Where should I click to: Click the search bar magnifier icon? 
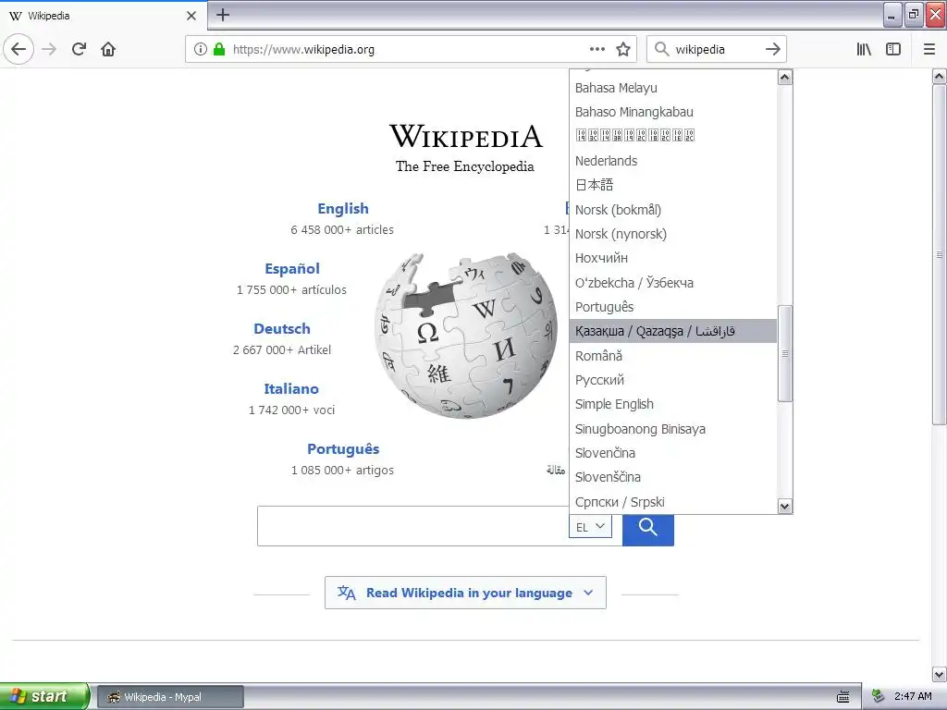[x=662, y=49]
